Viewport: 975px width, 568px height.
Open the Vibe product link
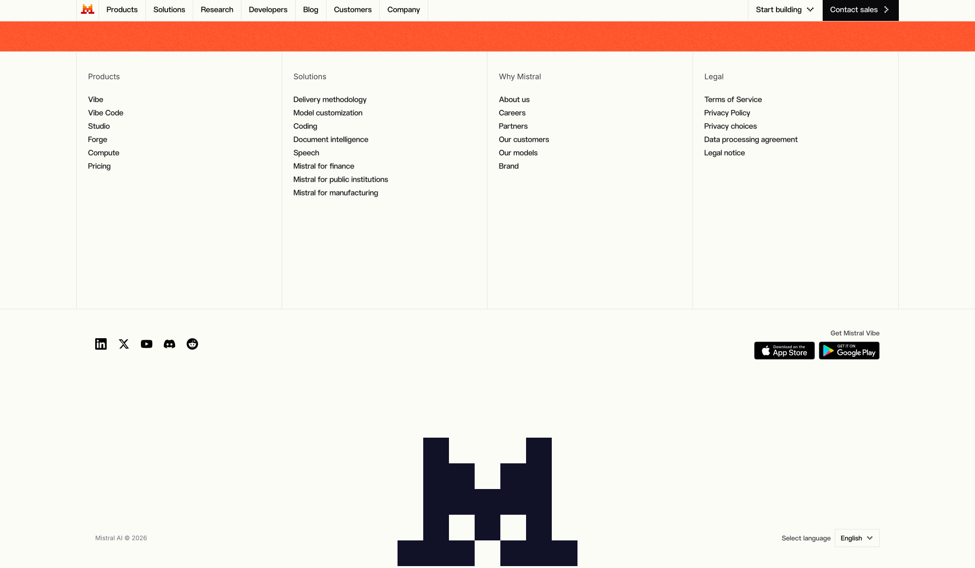(96, 99)
